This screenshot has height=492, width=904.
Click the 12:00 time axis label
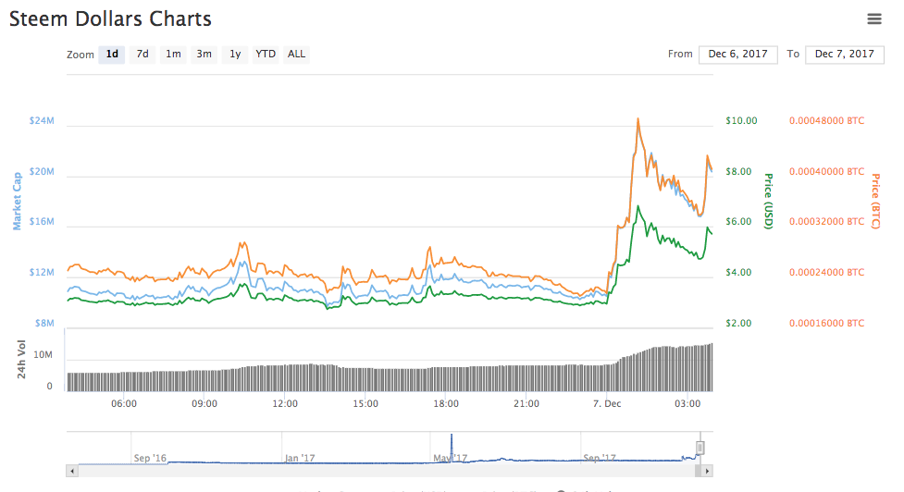(x=285, y=403)
